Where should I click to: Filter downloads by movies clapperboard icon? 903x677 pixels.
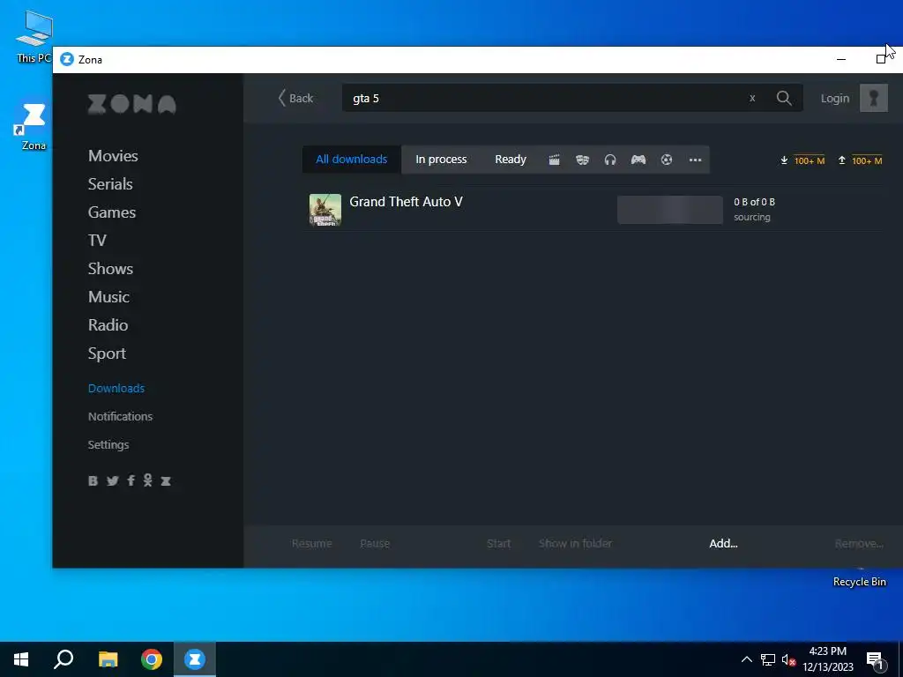[554, 160]
